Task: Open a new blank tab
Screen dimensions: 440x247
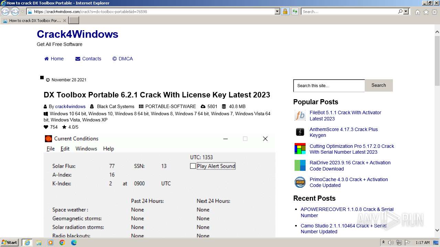Action: 74,21
